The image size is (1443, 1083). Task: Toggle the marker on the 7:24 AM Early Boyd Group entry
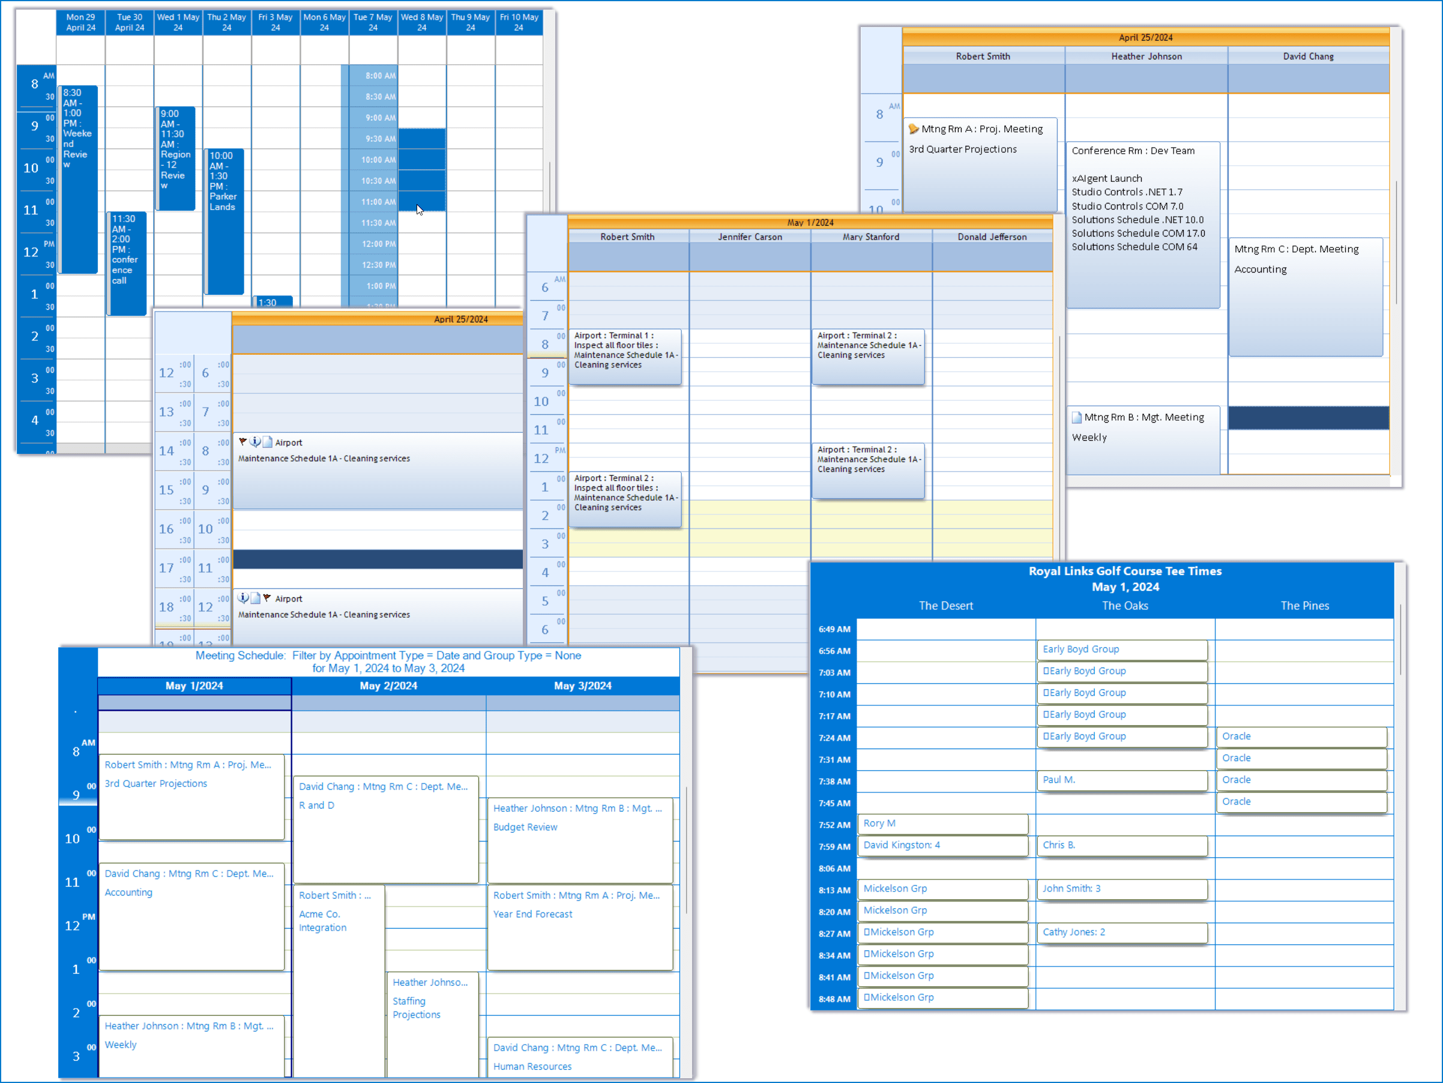[1045, 737]
